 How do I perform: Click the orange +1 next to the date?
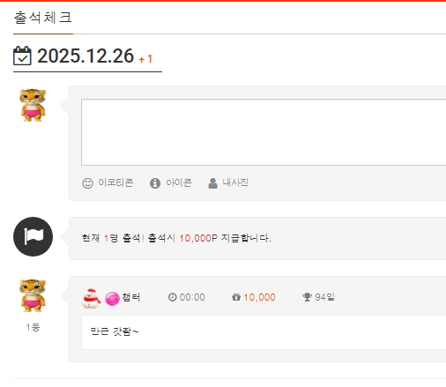click(145, 59)
